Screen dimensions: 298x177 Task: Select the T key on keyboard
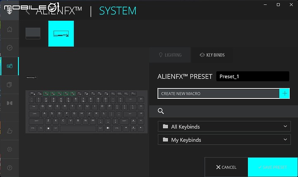click(72, 107)
